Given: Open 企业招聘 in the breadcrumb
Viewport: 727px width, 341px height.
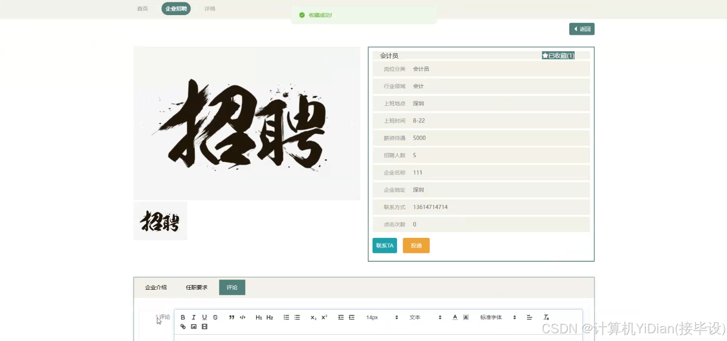Looking at the screenshot, I should 176,9.
